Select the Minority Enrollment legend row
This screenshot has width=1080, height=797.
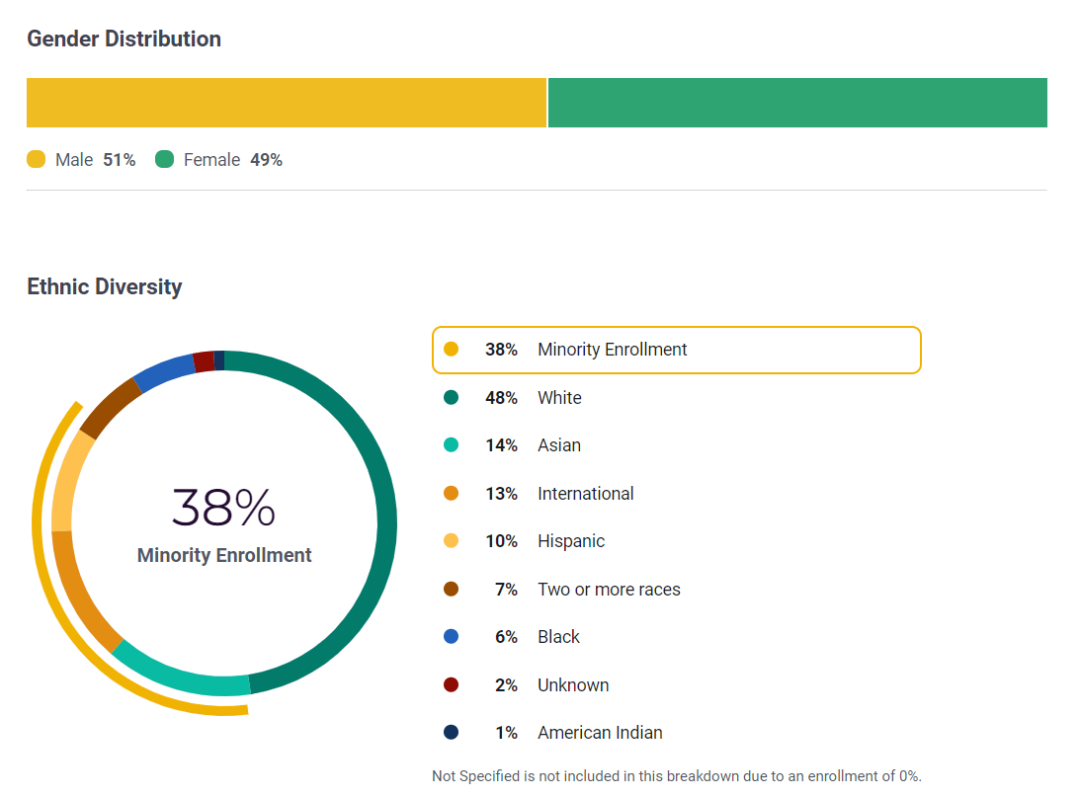click(x=676, y=350)
